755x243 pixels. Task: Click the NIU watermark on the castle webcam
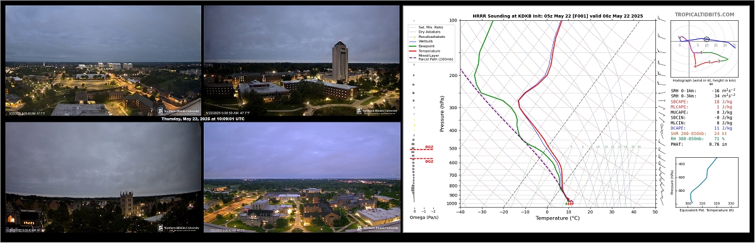179,228
